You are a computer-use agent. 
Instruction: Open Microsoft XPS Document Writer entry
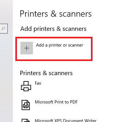(x=66, y=120)
